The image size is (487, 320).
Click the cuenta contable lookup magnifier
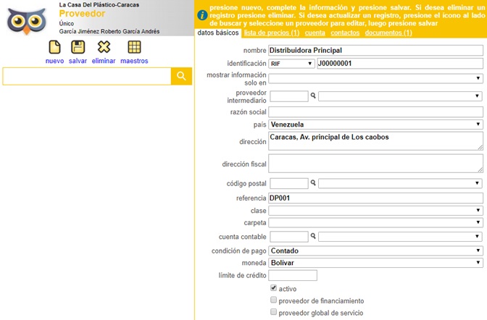tap(313, 236)
